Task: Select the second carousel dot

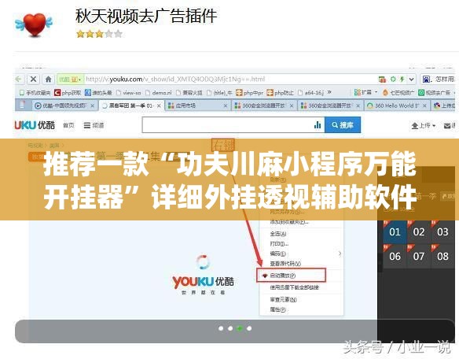Action: [x=230, y=328]
